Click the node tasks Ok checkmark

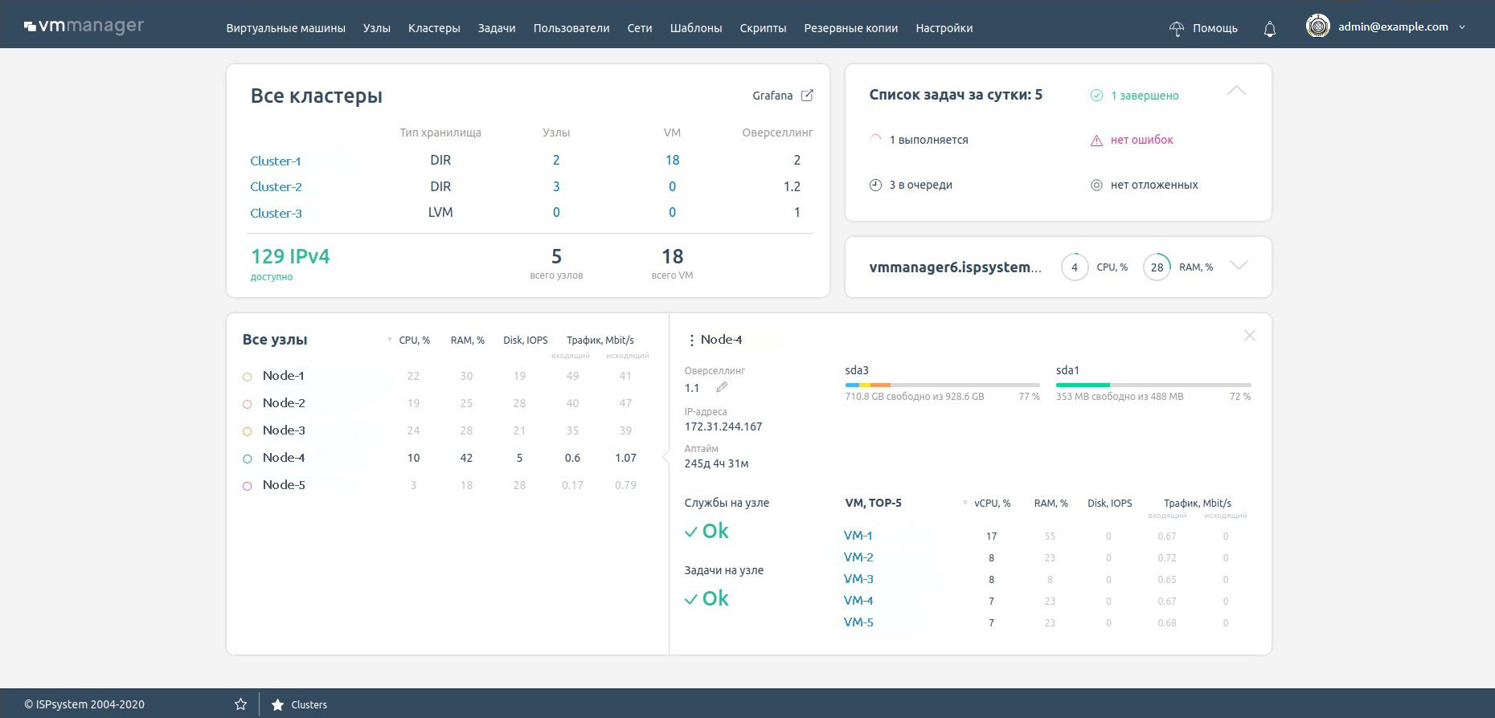[691, 599]
